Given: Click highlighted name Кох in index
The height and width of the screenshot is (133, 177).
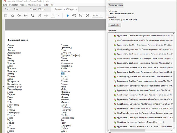Looking at the screenshot, I should [63, 74].
